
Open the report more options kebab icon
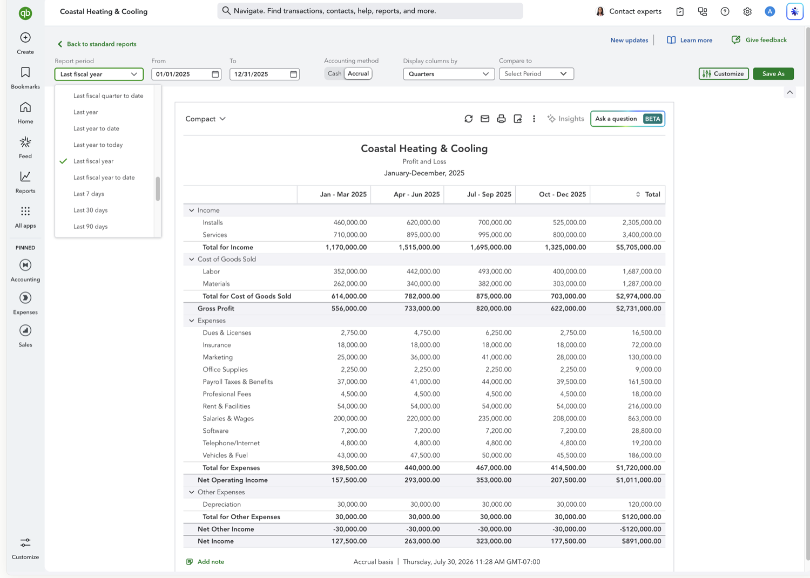click(x=534, y=119)
